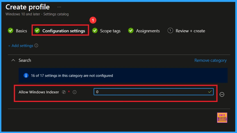
Task: Collapse the Search category chevron
Action: coord(13,60)
